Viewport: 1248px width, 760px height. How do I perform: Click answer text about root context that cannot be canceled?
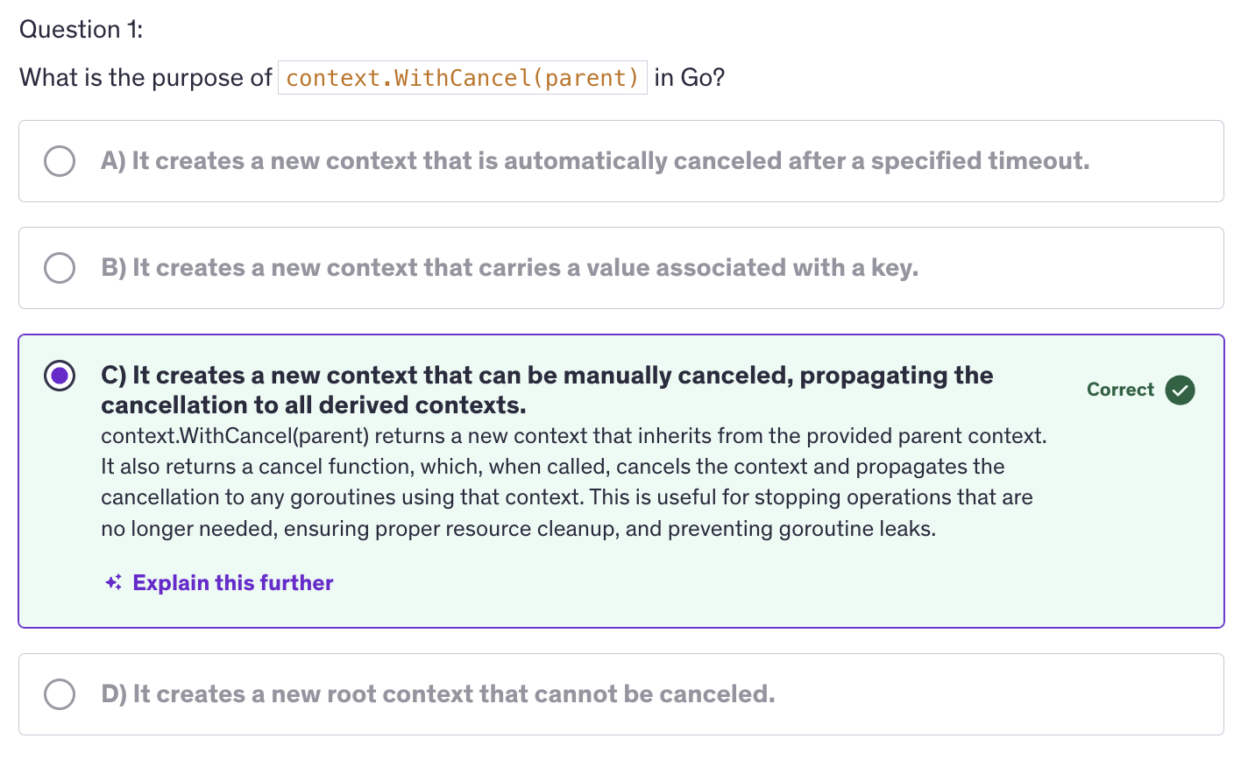coord(438,694)
